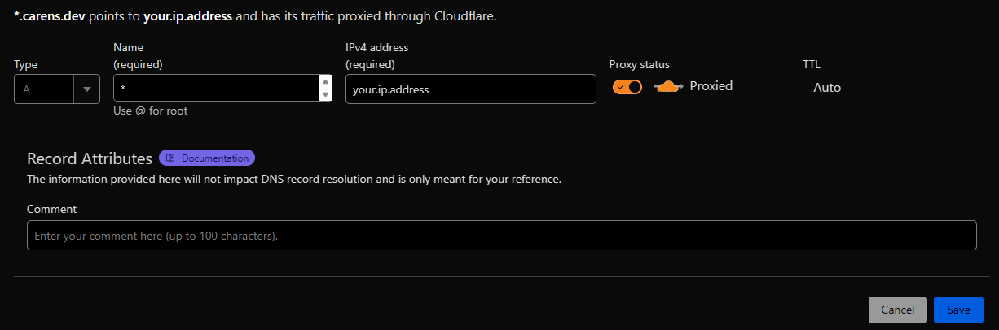The height and width of the screenshot is (330, 999).
Task: Click the 'Use @ for root' hint
Action: click(x=151, y=111)
